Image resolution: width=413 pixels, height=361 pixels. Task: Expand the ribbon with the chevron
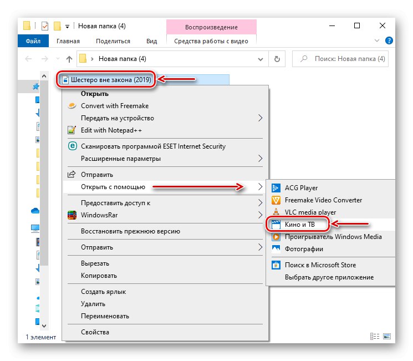tap(377, 40)
